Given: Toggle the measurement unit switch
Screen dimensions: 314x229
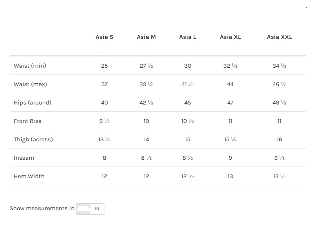Looking at the screenshot, I should 90,209.
